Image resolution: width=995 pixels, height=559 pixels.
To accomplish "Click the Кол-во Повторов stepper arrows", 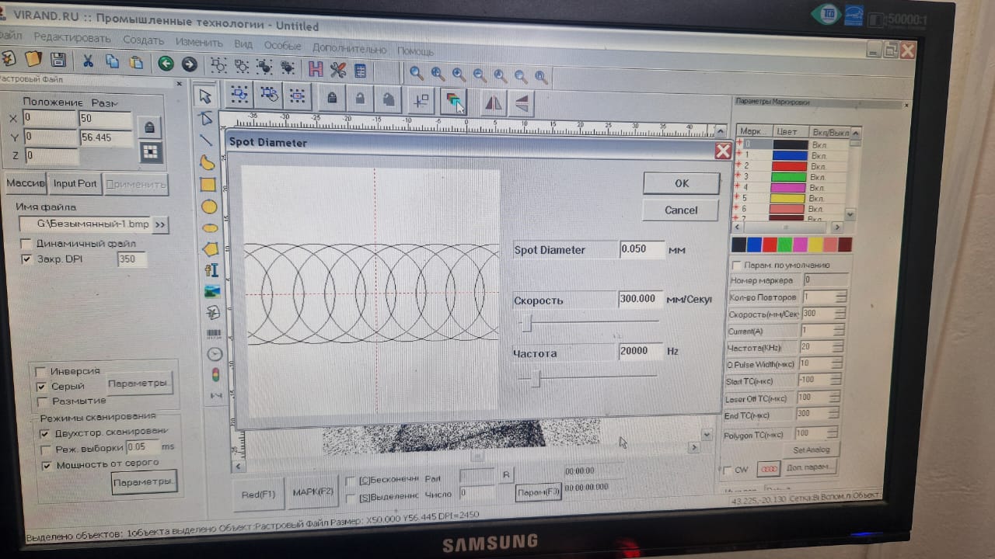I will pos(840,297).
